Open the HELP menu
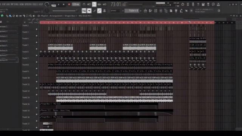 point(40,5)
